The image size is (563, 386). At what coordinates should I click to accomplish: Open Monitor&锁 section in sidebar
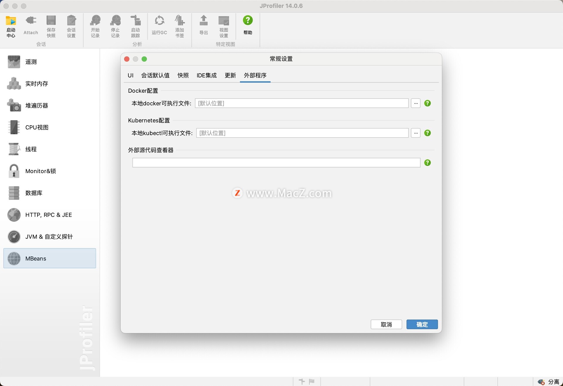(x=50, y=171)
